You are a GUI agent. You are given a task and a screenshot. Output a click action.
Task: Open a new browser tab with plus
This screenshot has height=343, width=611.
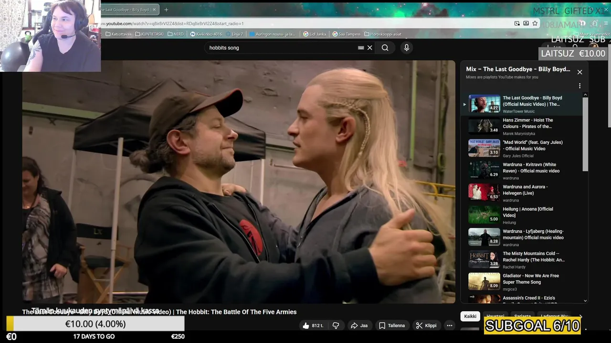(x=166, y=10)
